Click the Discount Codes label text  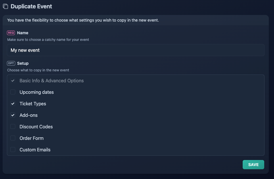click(36, 127)
